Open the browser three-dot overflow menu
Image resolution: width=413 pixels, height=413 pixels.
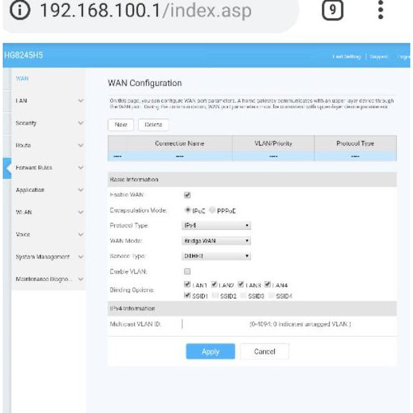tap(381, 12)
